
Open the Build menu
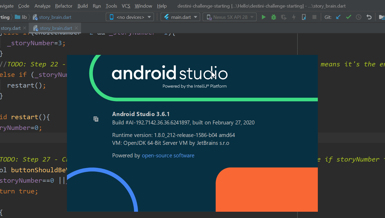pyautogui.click(x=83, y=6)
